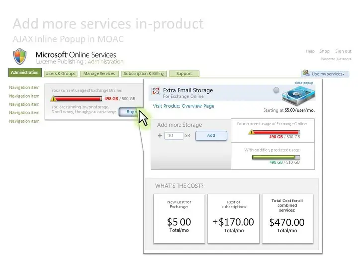Click the users icon on Use my services
The width and height of the screenshot is (358, 268).
(x=306, y=73)
